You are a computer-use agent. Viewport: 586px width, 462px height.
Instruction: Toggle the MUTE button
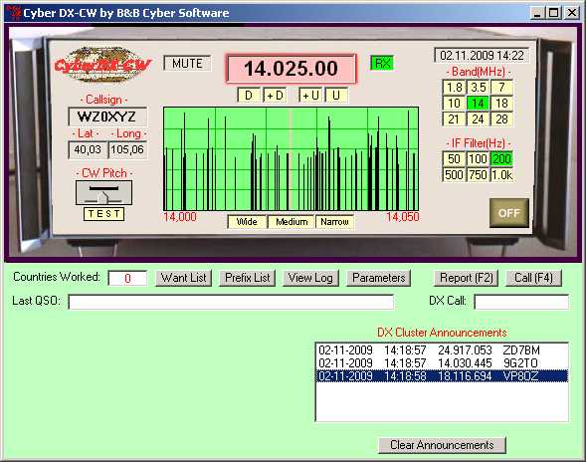[187, 63]
